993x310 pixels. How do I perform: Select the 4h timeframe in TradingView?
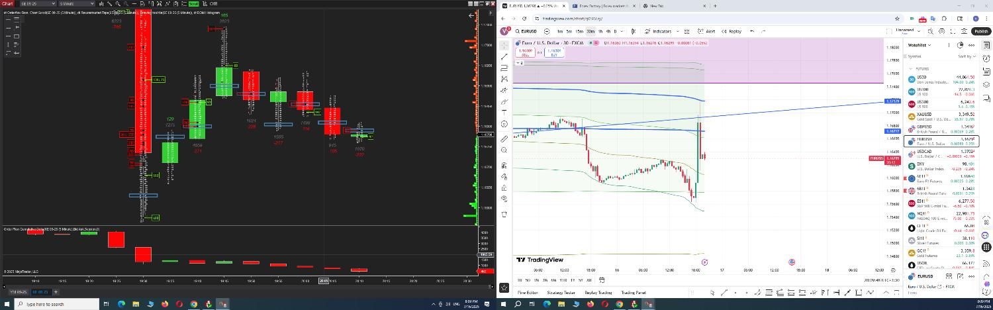click(608, 31)
